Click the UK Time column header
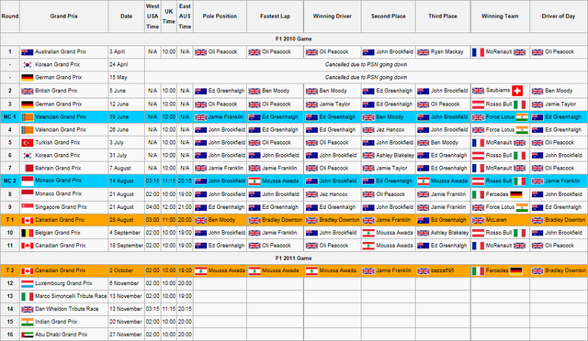The image size is (588, 341). (169, 16)
